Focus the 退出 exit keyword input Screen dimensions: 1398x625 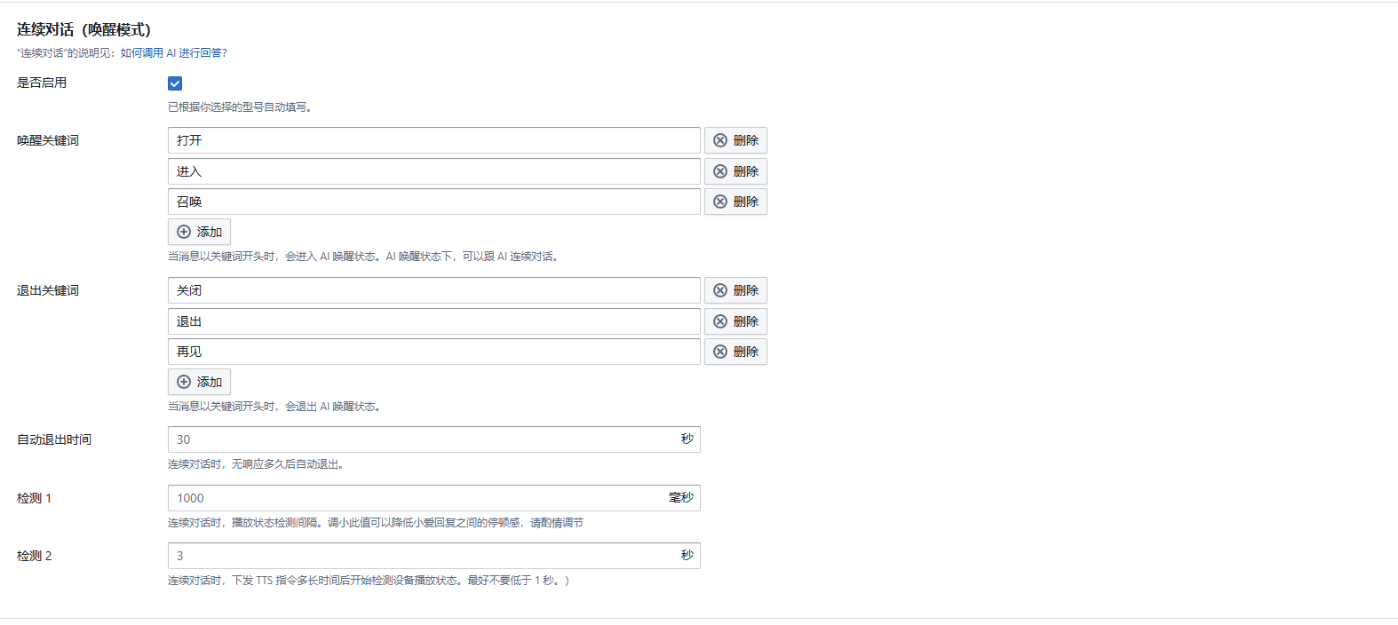[x=433, y=321]
